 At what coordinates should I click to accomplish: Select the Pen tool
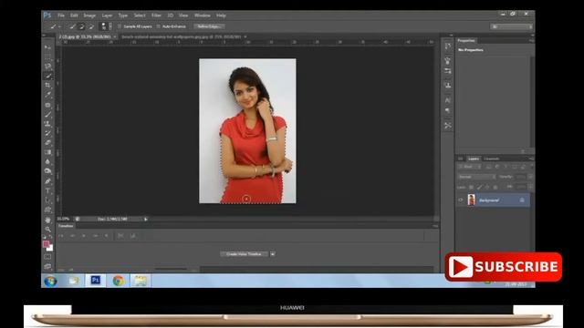[47, 181]
